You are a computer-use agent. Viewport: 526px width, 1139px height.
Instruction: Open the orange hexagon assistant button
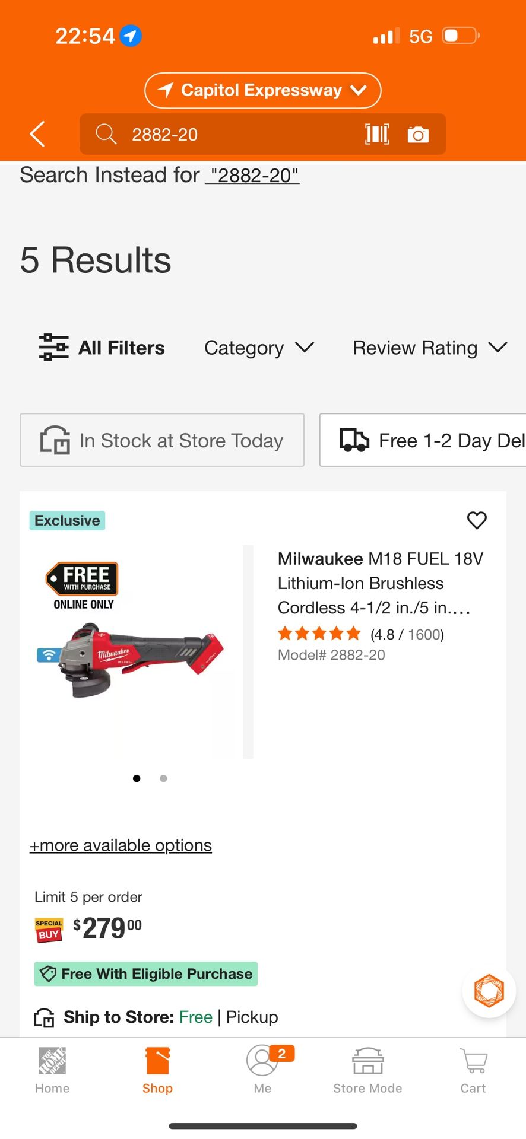(x=489, y=991)
